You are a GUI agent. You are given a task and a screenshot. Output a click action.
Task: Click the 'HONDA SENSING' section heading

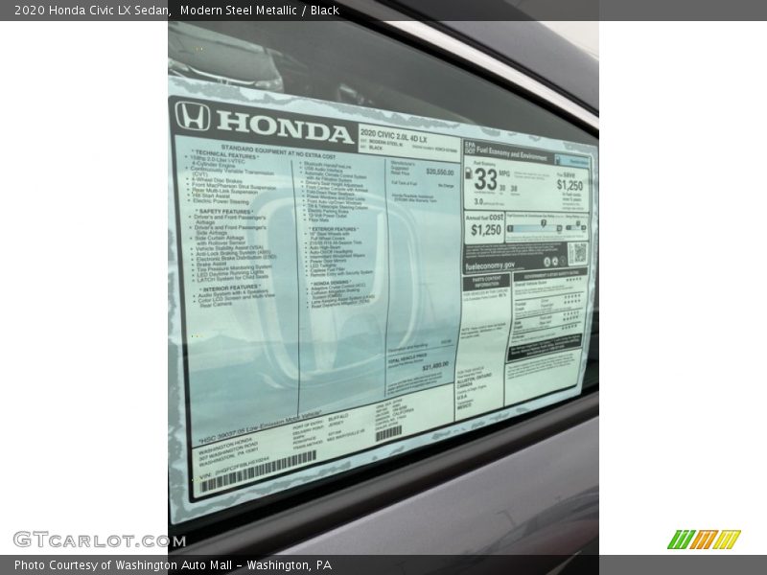click(x=331, y=283)
